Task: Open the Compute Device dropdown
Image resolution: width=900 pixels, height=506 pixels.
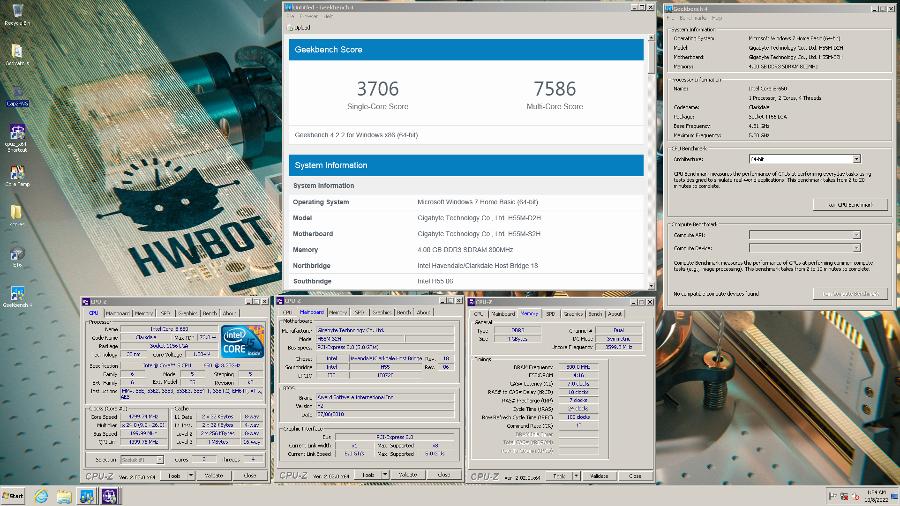Action: 856,248
